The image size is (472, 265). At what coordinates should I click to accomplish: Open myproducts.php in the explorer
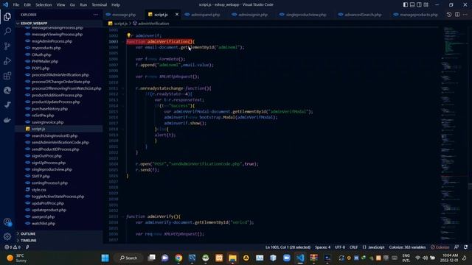click(46, 48)
